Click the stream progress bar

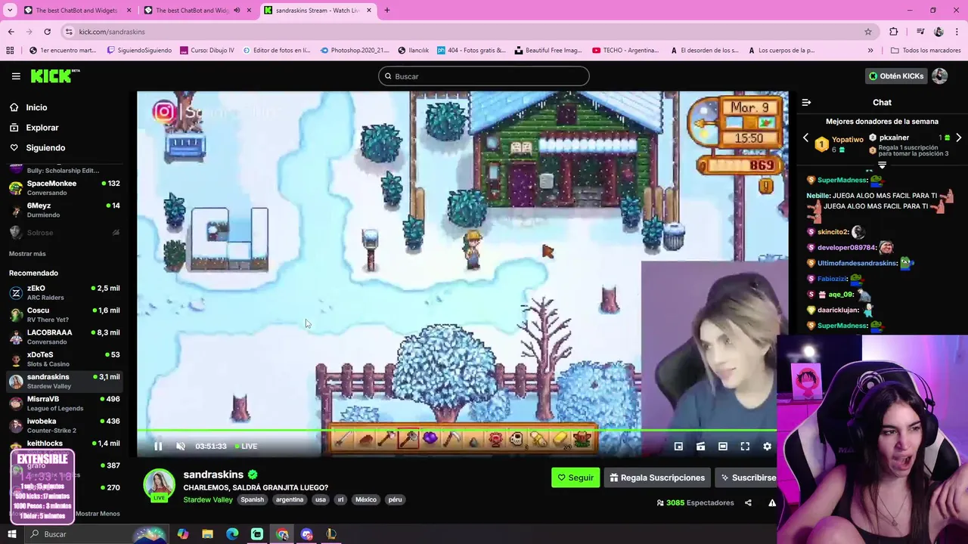coord(462,431)
